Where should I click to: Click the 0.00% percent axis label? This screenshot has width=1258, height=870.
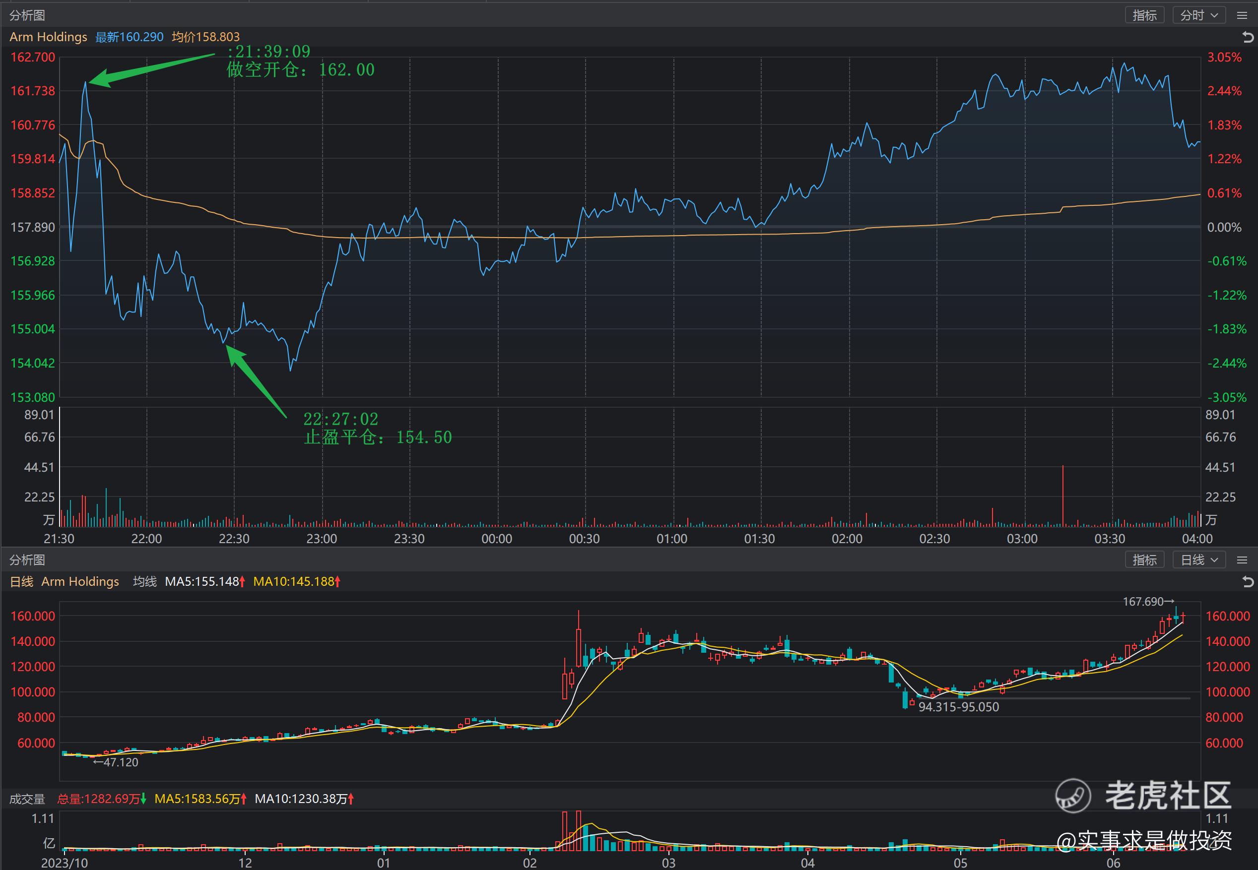click(1224, 227)
